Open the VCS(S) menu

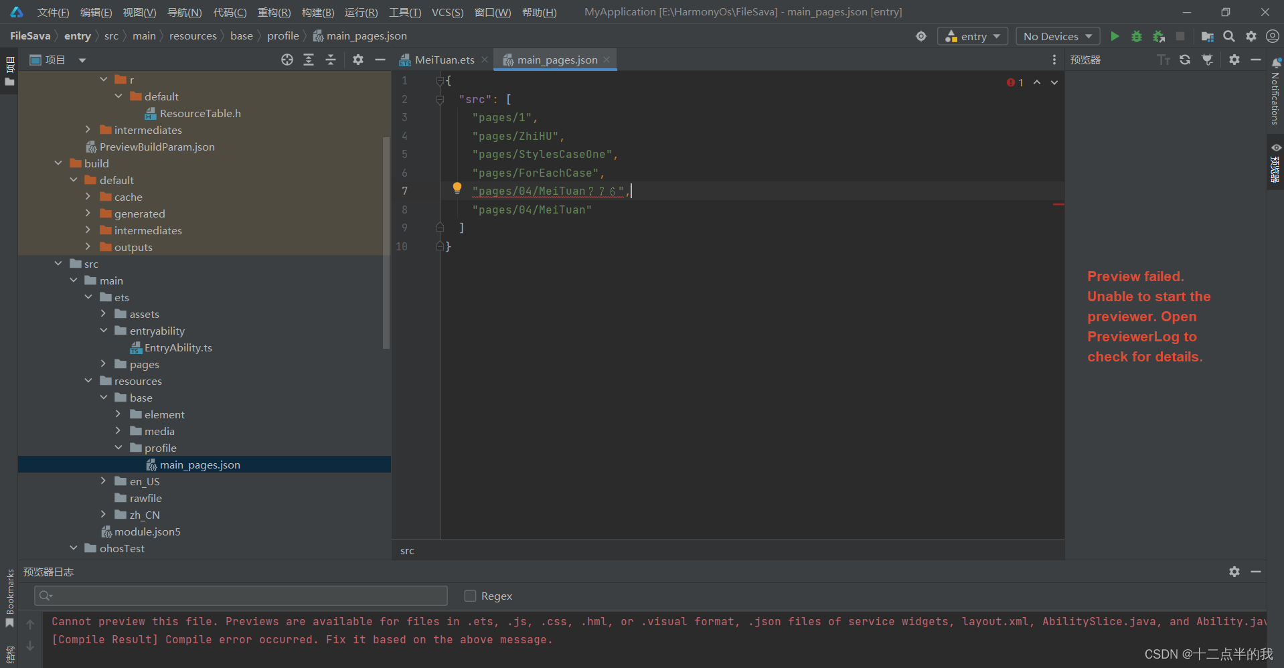pyautogui.click(x=447, y=12)
